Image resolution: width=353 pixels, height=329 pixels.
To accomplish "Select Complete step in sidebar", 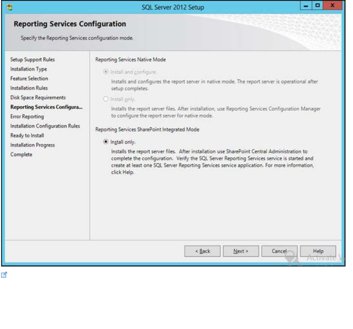I will click(21, 155).
